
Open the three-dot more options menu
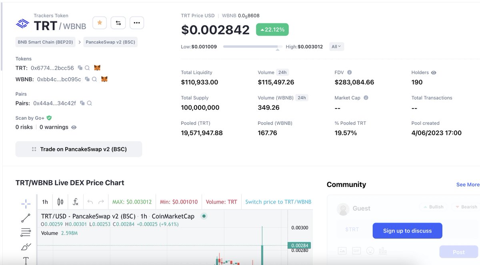coord(137,23)
